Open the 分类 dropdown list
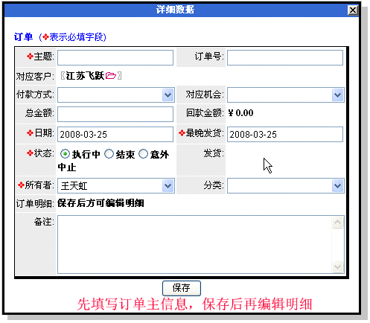Viewport: 370px width, 323px height. (x=337, y=186)
